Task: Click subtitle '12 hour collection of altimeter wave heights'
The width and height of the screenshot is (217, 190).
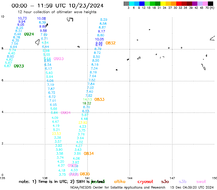Action: pyautogui.click(x=57, y=12)
